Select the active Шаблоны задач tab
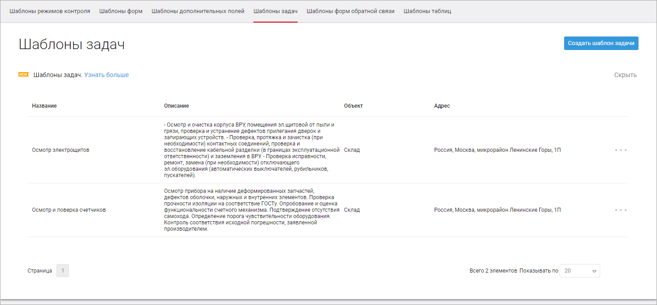 [275, 11]
